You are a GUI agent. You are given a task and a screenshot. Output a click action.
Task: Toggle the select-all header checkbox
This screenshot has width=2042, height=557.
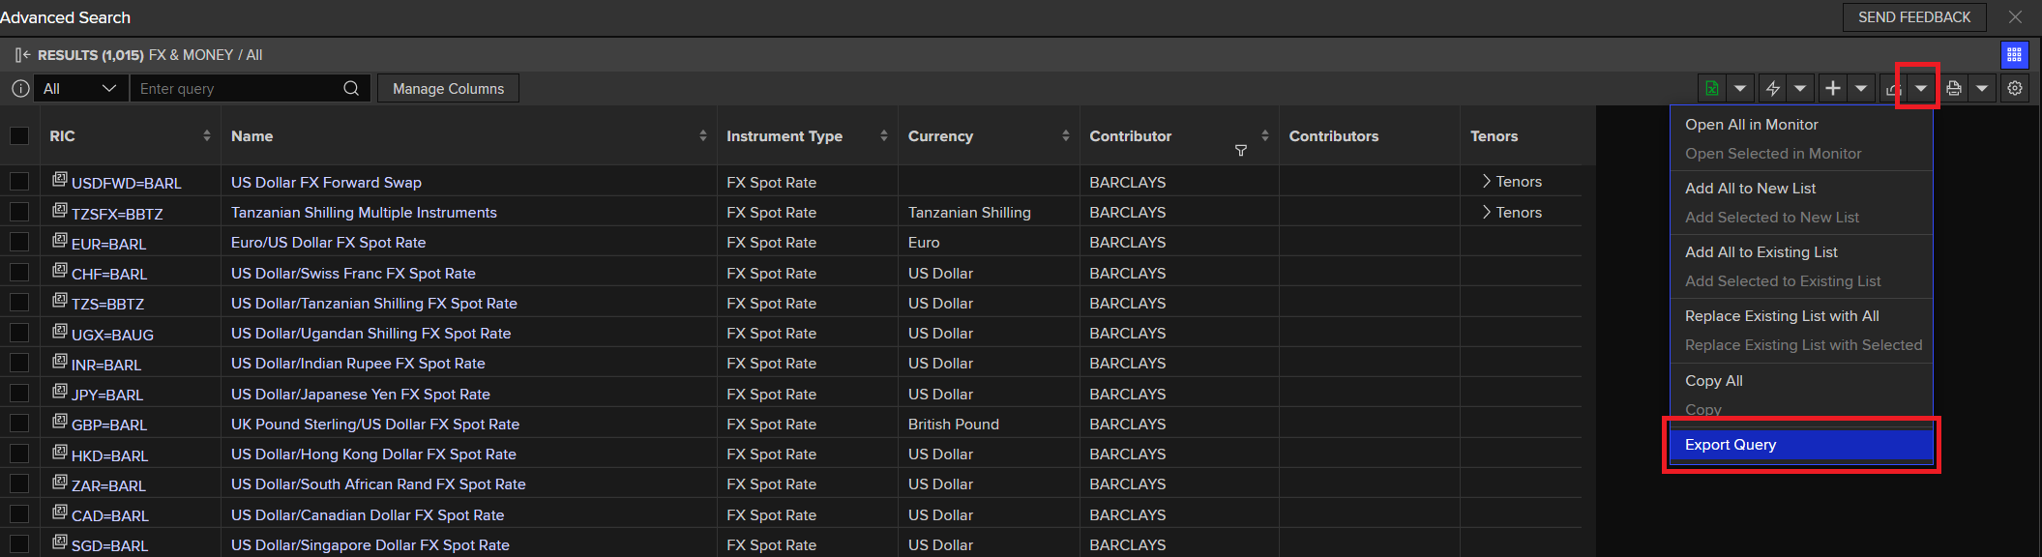click(19, 135)
